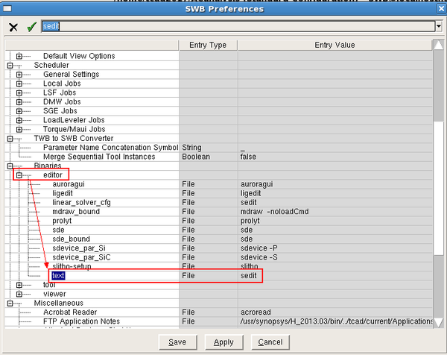
Task: Click sedit value of text row
Action: pyautogui.click(x=248, y=276)
